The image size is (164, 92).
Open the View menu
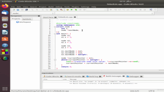[26, 7]
